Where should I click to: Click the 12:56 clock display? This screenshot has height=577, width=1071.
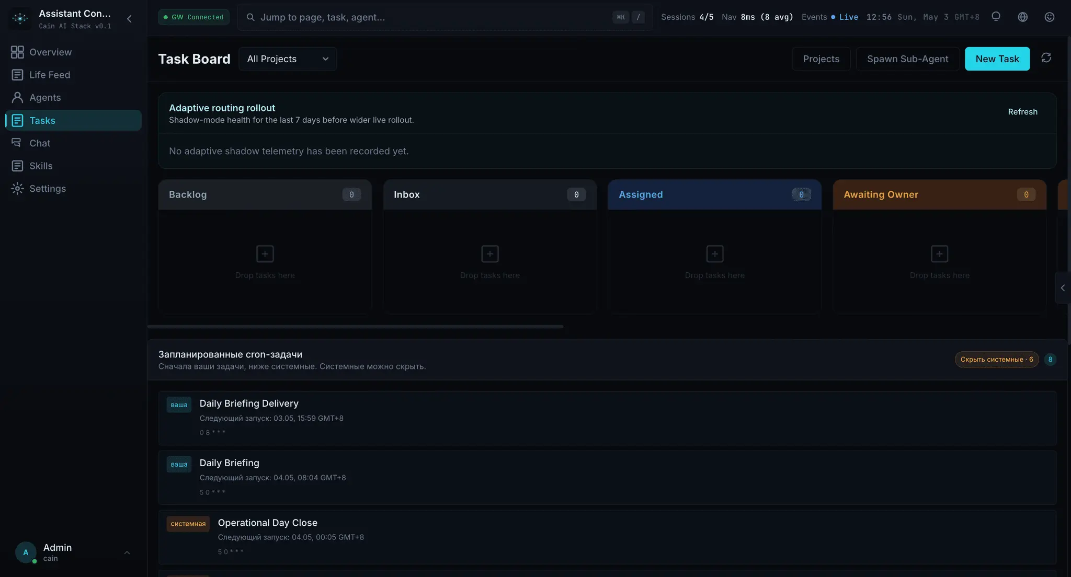(x=879, y=17)
